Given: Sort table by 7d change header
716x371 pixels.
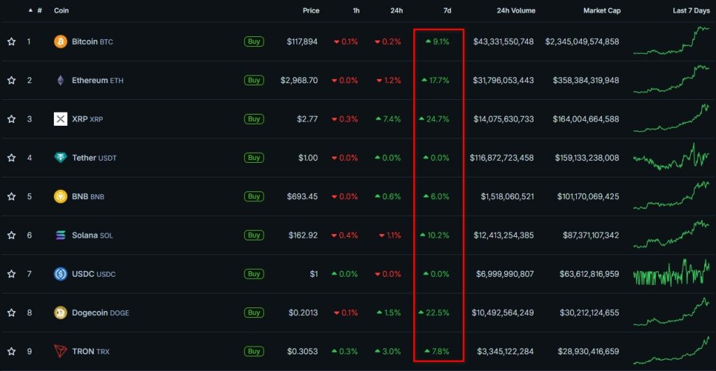Looking at the screenshot, I should 447,11.
